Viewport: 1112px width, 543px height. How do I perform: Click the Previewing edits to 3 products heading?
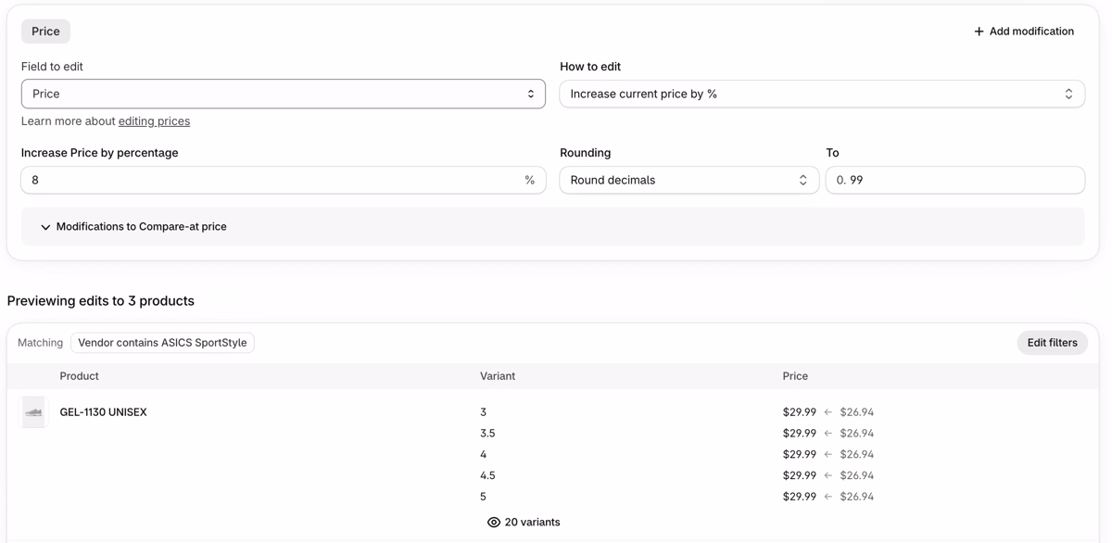(x=101, y=301)
